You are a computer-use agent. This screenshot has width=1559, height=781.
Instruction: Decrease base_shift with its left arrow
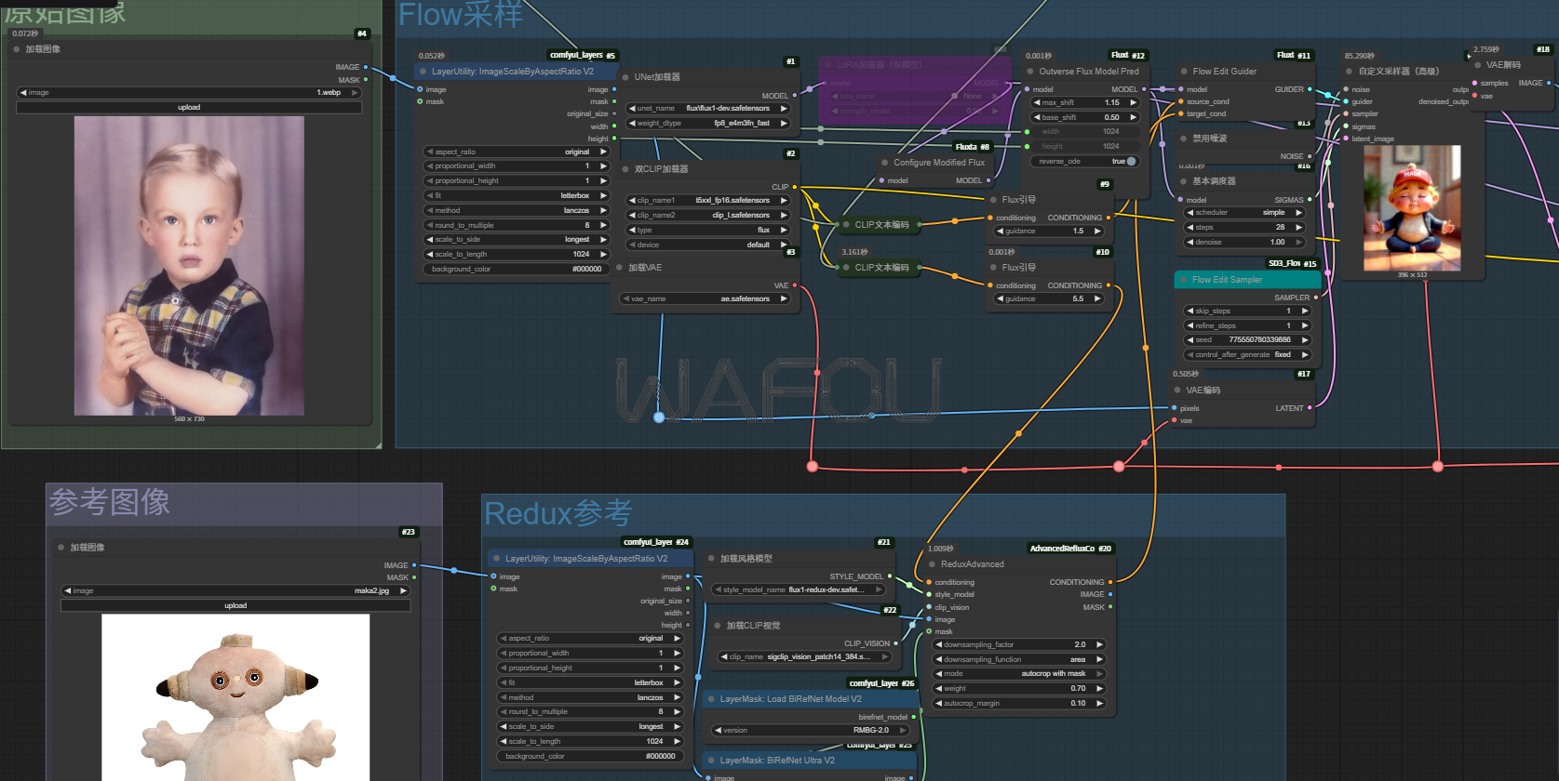point(1037,117)
